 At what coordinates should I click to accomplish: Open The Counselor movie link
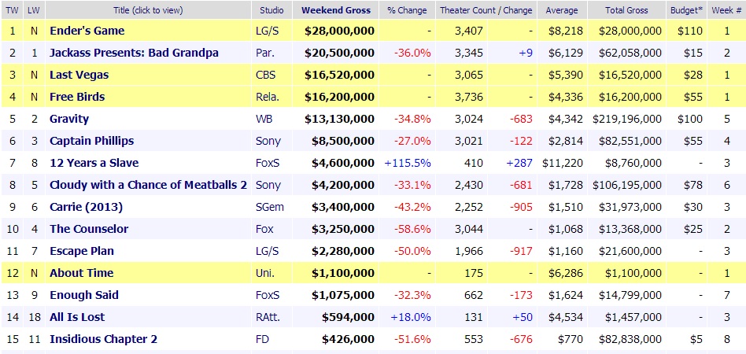coord(89,229)
